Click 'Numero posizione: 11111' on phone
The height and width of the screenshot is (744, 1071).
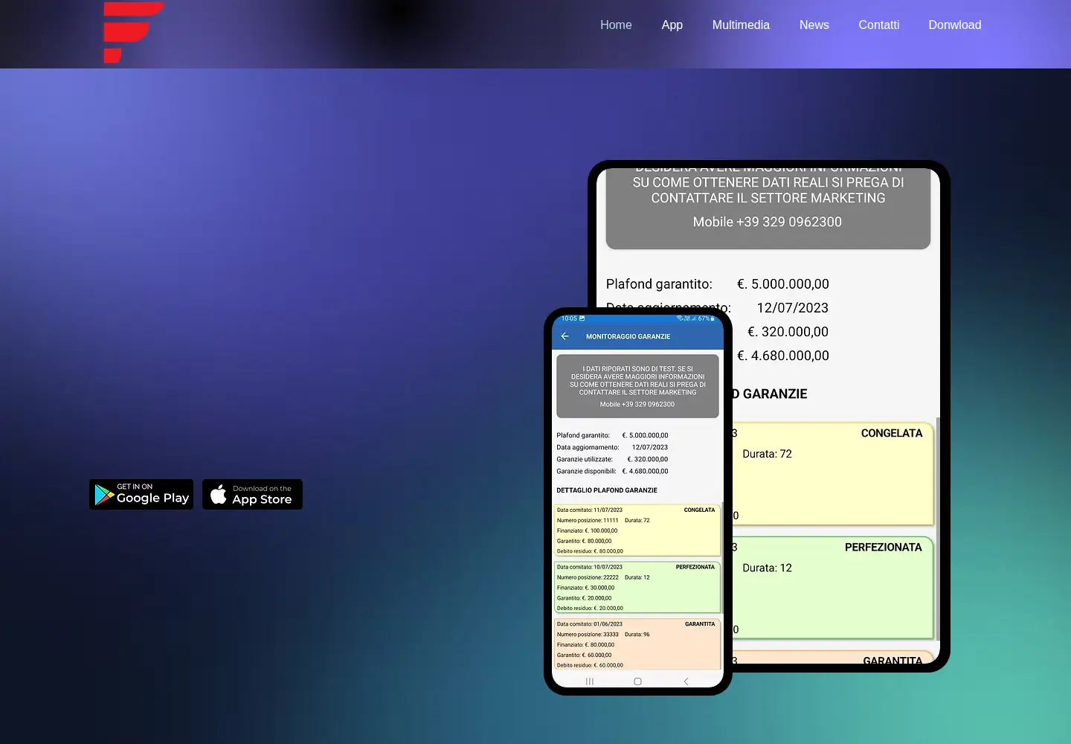point(588,520)
